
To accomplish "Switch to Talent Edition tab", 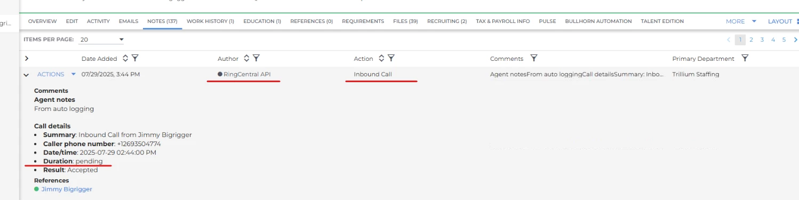I will (662, 21).
